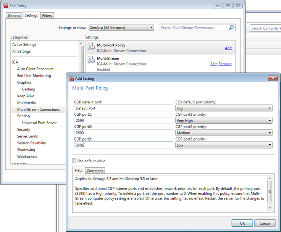
Task: Select All Settings category
Action: pos(21,51)
